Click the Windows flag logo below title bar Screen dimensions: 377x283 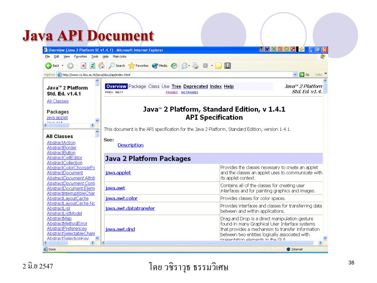[323, 56]
